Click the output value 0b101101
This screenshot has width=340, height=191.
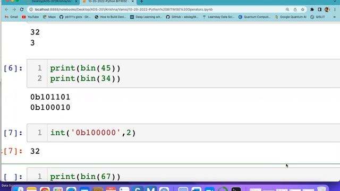[x=50, y=97]
